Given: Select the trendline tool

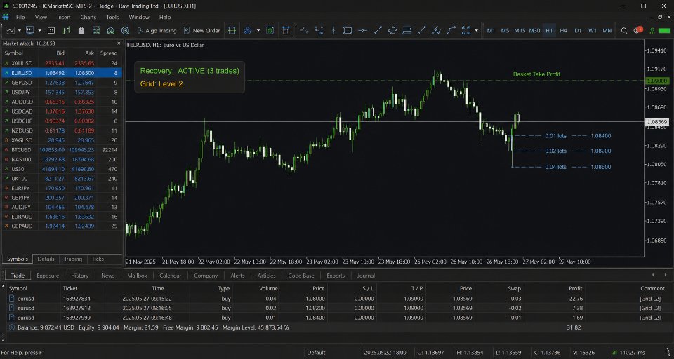Looking at the screenshot, I should click(x=378, y=30).
